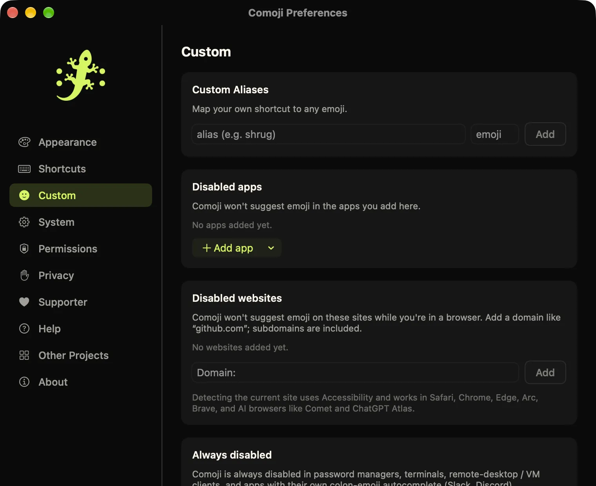This screenshot has height=486, width=596.
Task: Click the Comoji Preferences window title
Action: [298, 13]
